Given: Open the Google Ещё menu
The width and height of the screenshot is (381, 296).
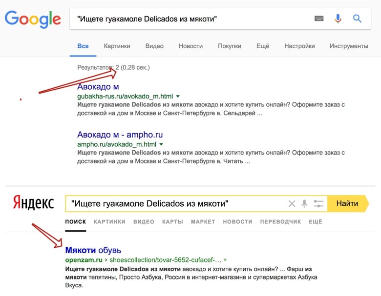Looking at the screenshot, I should point(263,46).
